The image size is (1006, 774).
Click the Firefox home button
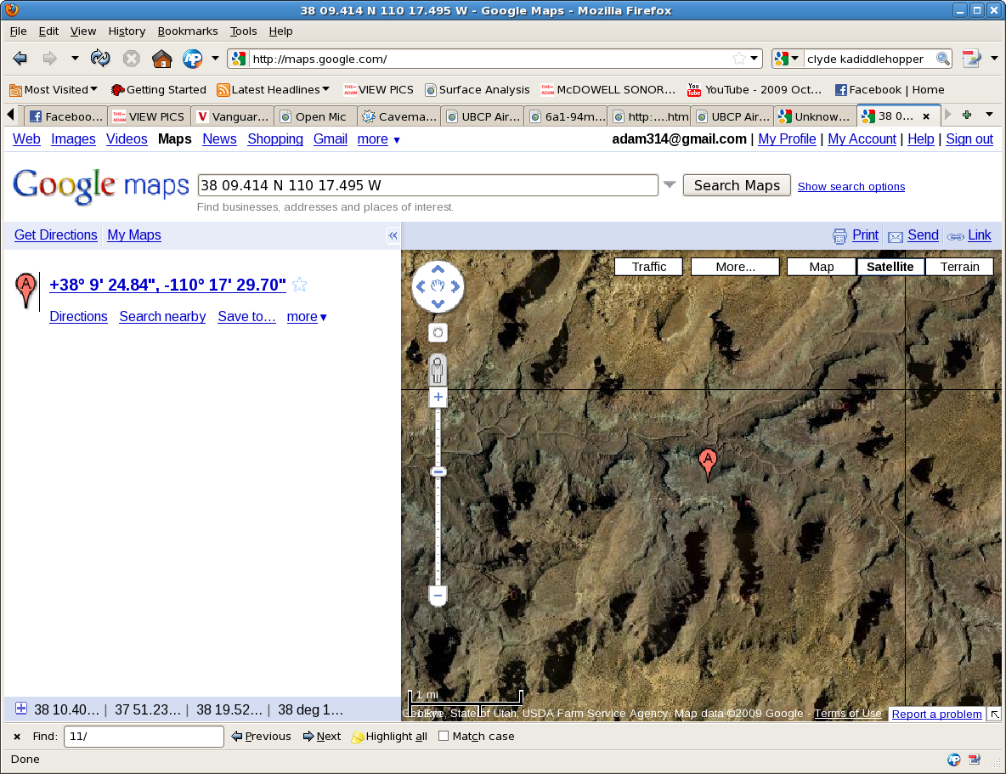coord(161,59)
